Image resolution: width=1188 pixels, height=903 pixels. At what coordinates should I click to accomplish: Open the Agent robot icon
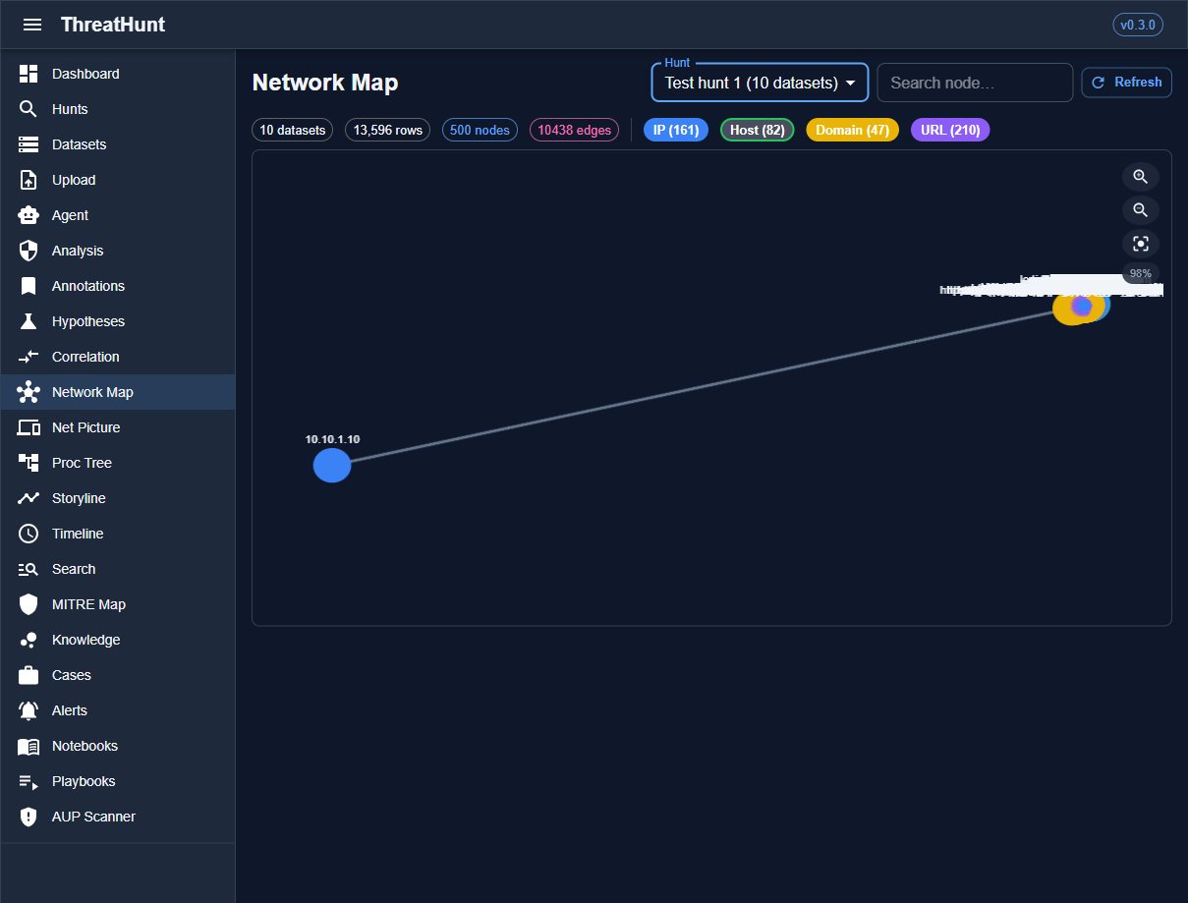pos(28,215)
